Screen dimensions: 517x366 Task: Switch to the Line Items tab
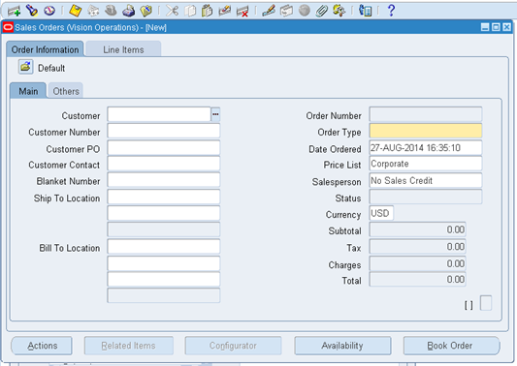123,49
